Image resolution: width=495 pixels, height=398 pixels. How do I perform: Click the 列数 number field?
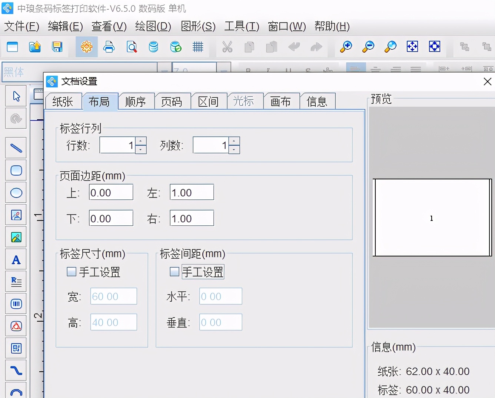[211, 145]
